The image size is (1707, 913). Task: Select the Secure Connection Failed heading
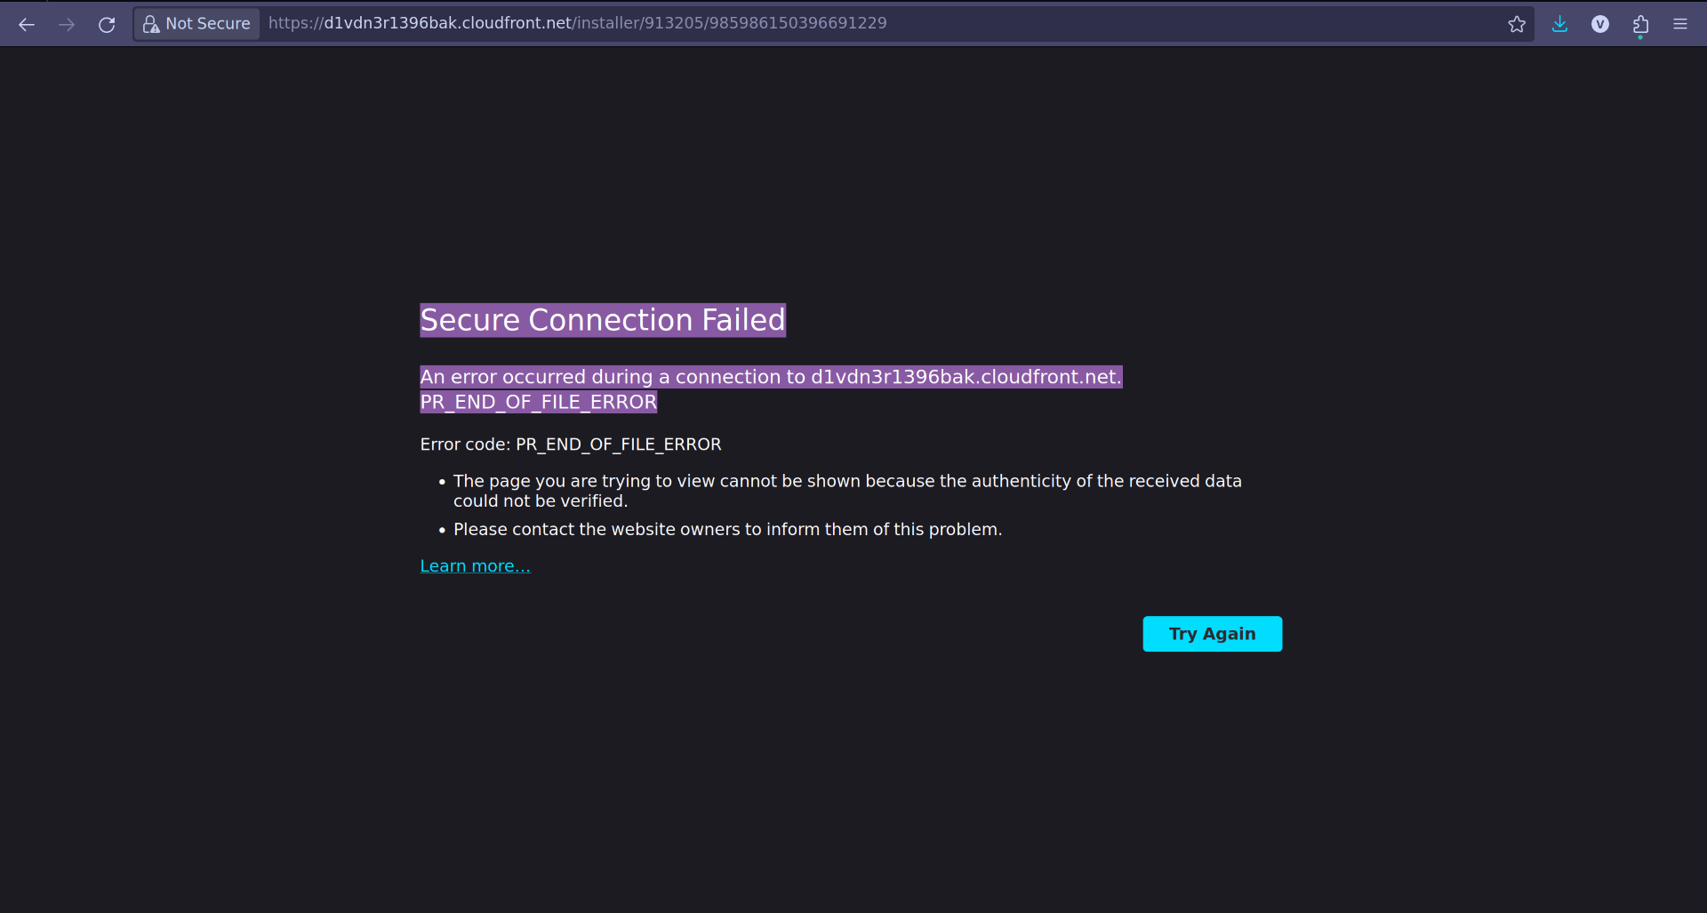(x=602, y=320)
